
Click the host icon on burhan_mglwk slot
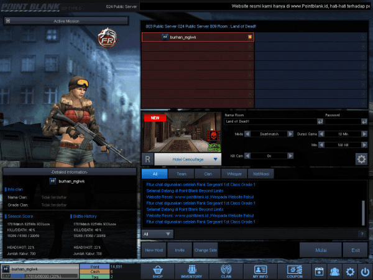(x=250, y=37)
